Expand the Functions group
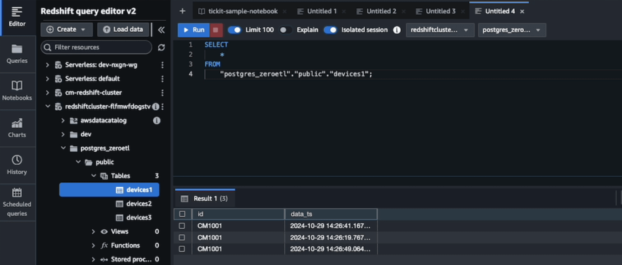This screenshot has width=622, height=265. 93,245
